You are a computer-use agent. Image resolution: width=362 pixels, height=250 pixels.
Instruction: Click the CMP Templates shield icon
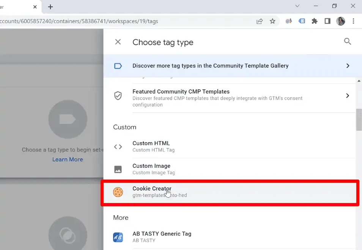(x=118, y=96)
